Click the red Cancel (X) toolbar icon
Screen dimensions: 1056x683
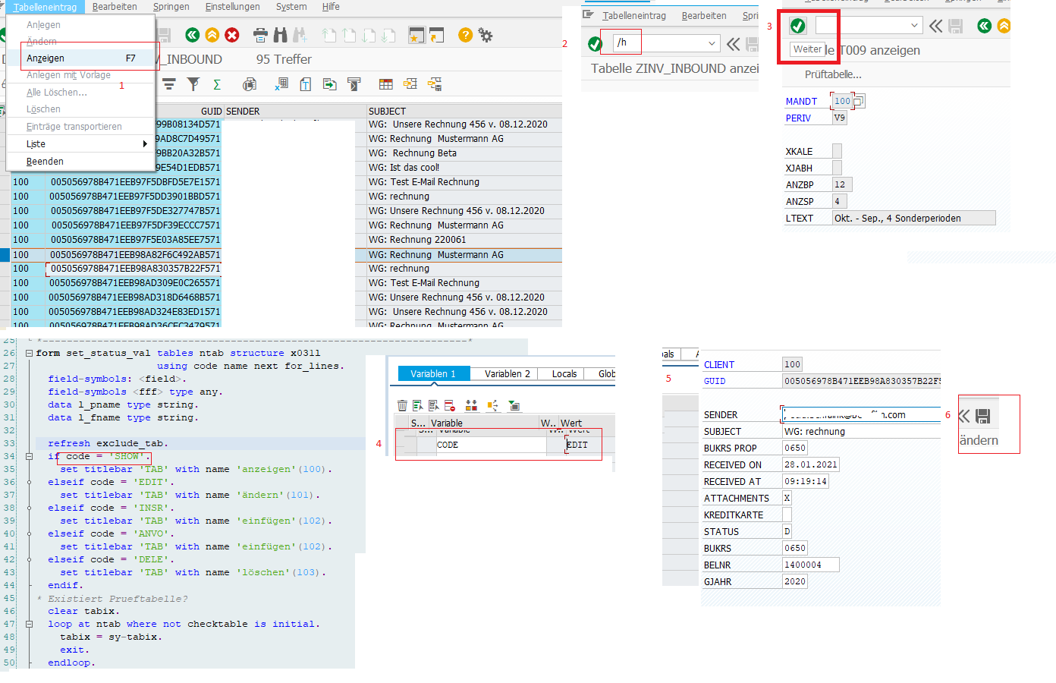(232, 35)
